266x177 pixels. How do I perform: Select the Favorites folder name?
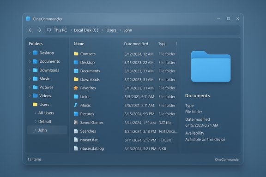[x=88, y=88]
